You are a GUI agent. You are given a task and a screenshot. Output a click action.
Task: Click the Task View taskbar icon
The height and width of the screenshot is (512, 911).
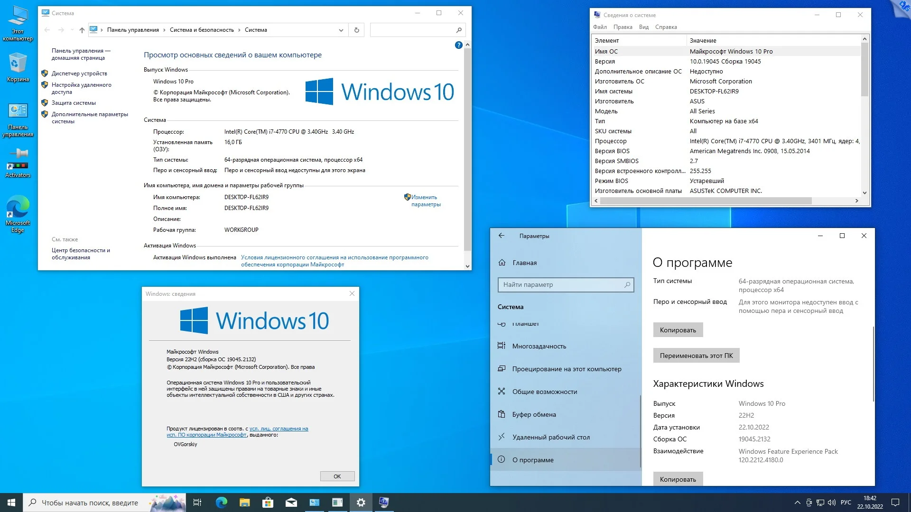click(197, 503)
